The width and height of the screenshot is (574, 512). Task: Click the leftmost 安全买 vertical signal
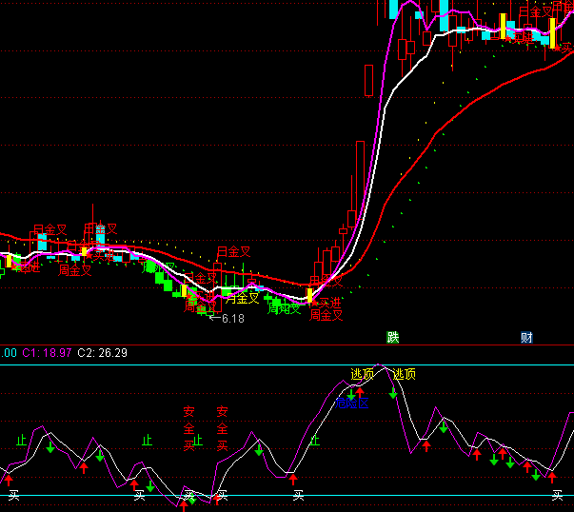click(x=188, y=429)
